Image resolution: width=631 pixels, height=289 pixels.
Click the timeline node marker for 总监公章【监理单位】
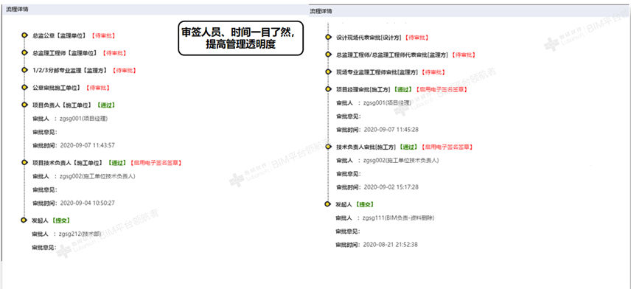tap(24, 35)
